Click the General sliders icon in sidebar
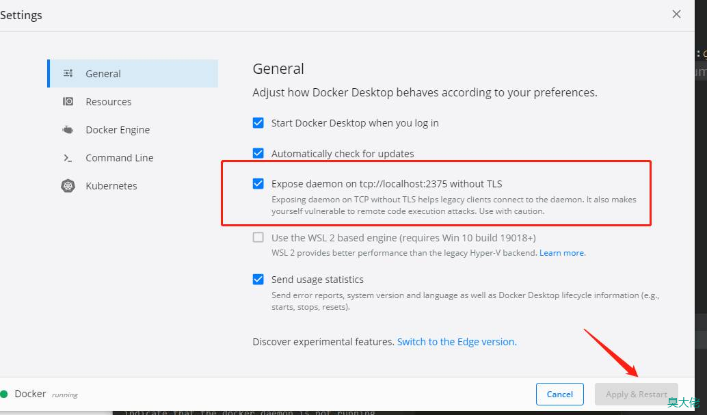The width and height of the screenshot is (707, 415). point(68,73)
